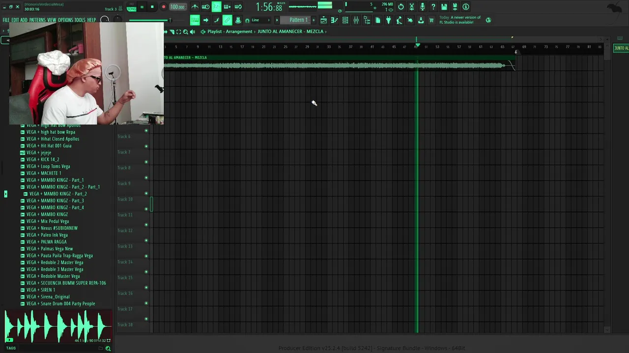The image size is (629, 353).
Task: Click the microphone recording icon
Action: pyautogui.click(x=423, y=7)
